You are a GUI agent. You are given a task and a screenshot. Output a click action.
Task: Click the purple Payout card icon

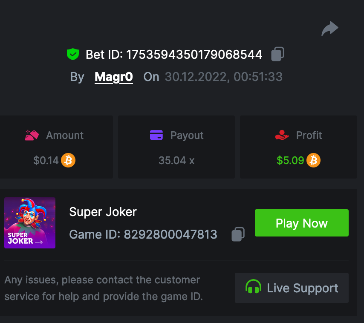click(156, 135)
